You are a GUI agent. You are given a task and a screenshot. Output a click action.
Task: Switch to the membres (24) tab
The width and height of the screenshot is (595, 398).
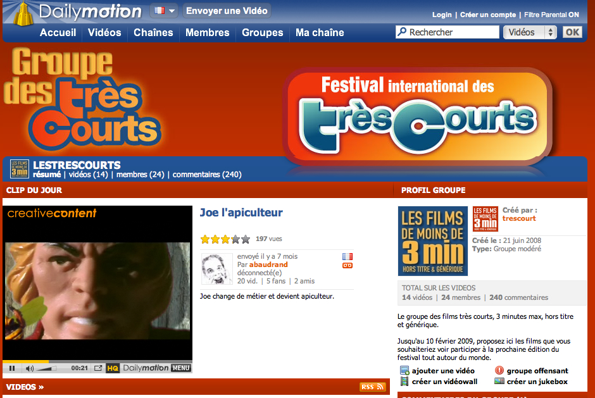point(140,175)
